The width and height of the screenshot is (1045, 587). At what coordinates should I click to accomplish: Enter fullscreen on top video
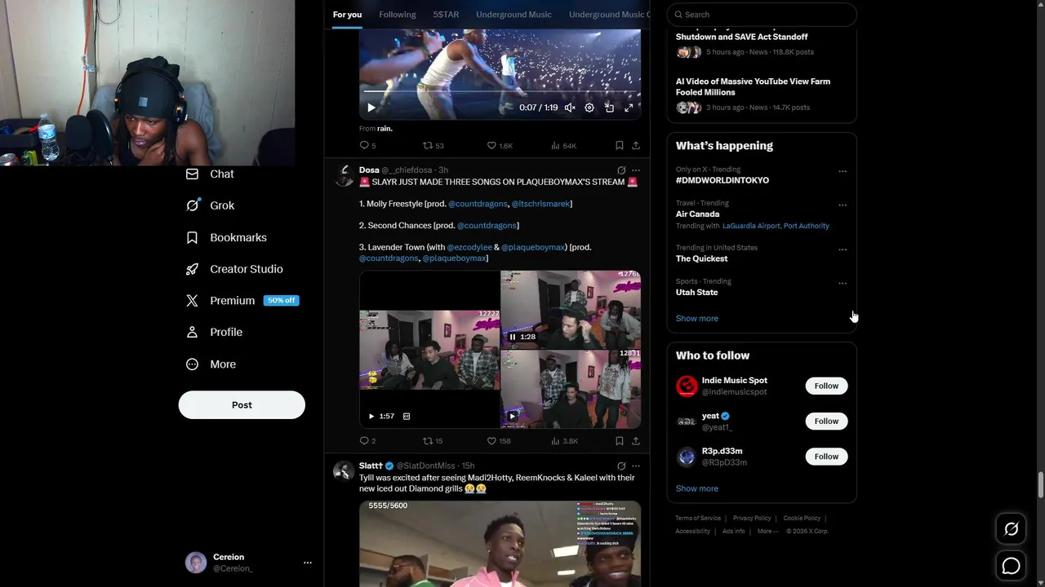629,108
